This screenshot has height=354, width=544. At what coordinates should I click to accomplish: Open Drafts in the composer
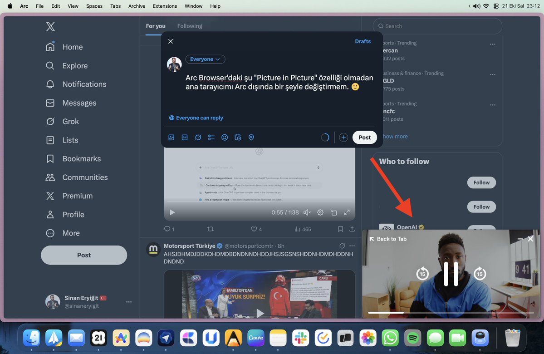tap(363, 41)
